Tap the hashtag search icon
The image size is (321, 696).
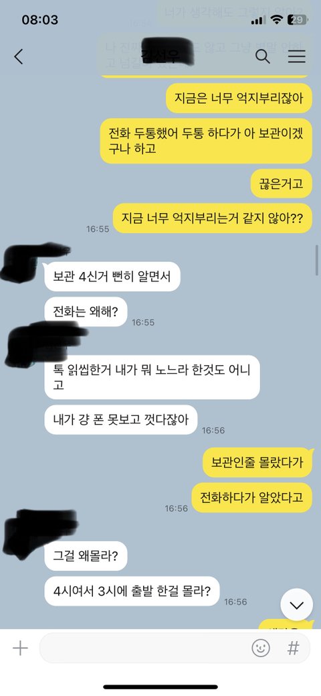coord(293,648)
